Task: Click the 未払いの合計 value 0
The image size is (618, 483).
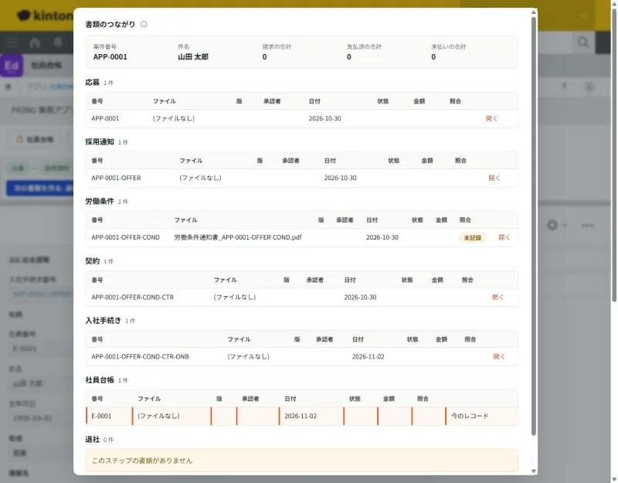Action: (433, 56)
